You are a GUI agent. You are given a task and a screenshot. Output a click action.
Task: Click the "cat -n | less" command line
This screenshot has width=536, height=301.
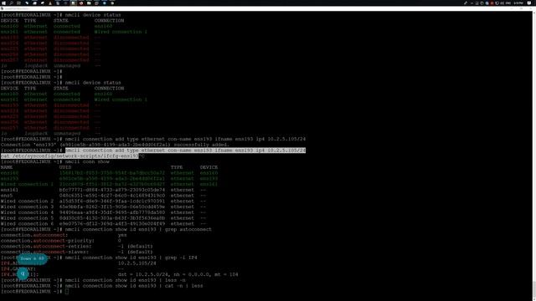coord(134,286)
